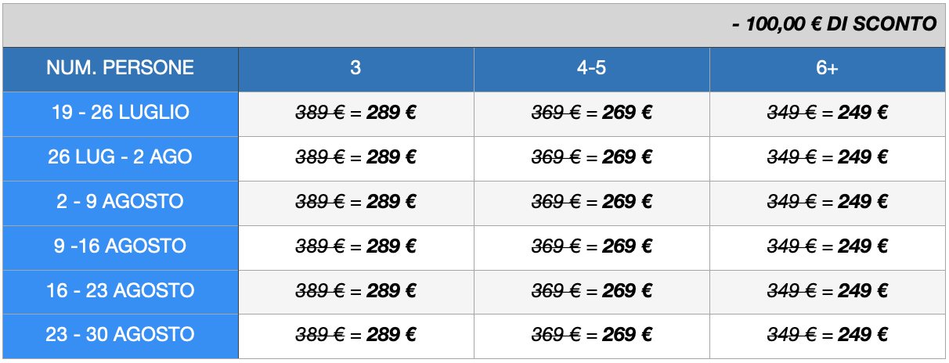
Task: Click the 289 € price for 23 - 30 Agosto
Action: coord(392,335)
